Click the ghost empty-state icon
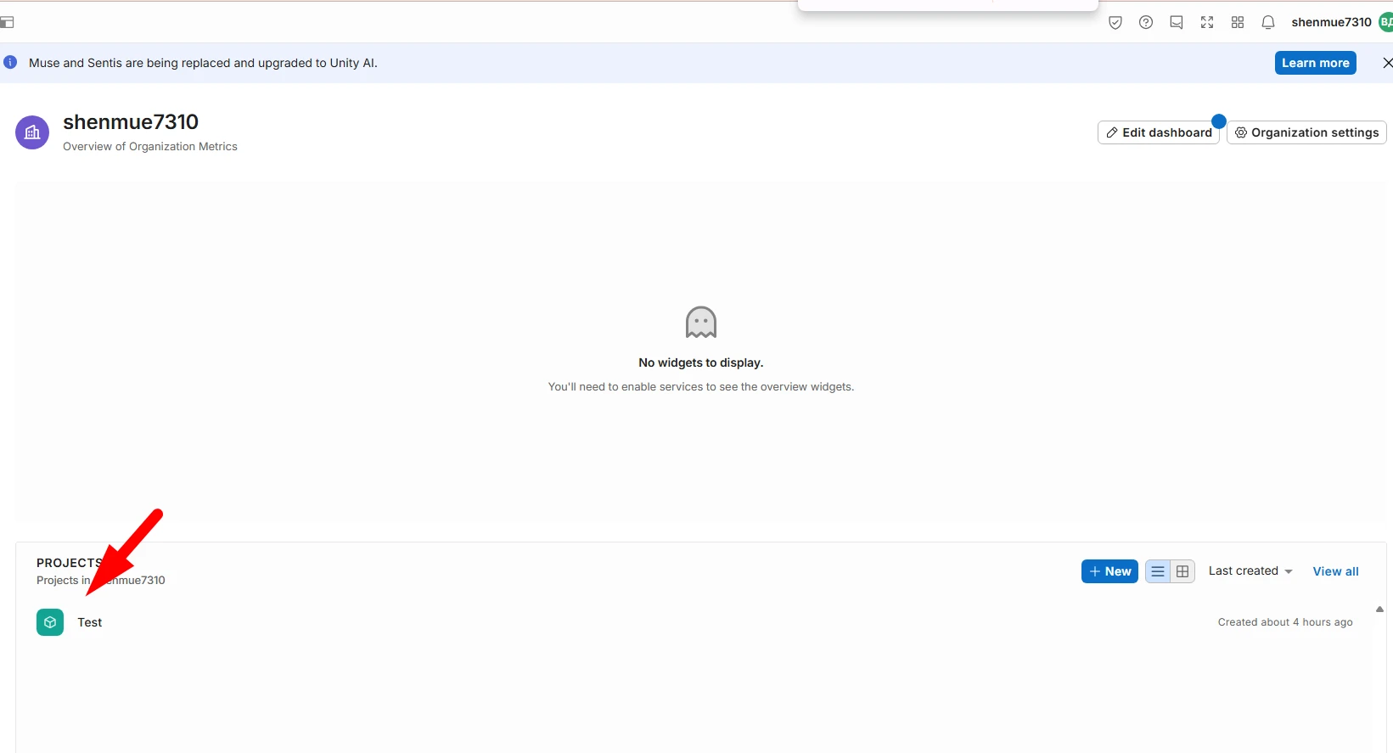This screenshot has height=753, width=1393. point(701,323)
